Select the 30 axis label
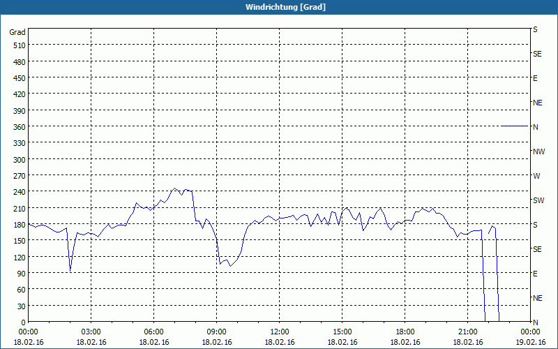 pyautogui.click(x=22, y=306)
